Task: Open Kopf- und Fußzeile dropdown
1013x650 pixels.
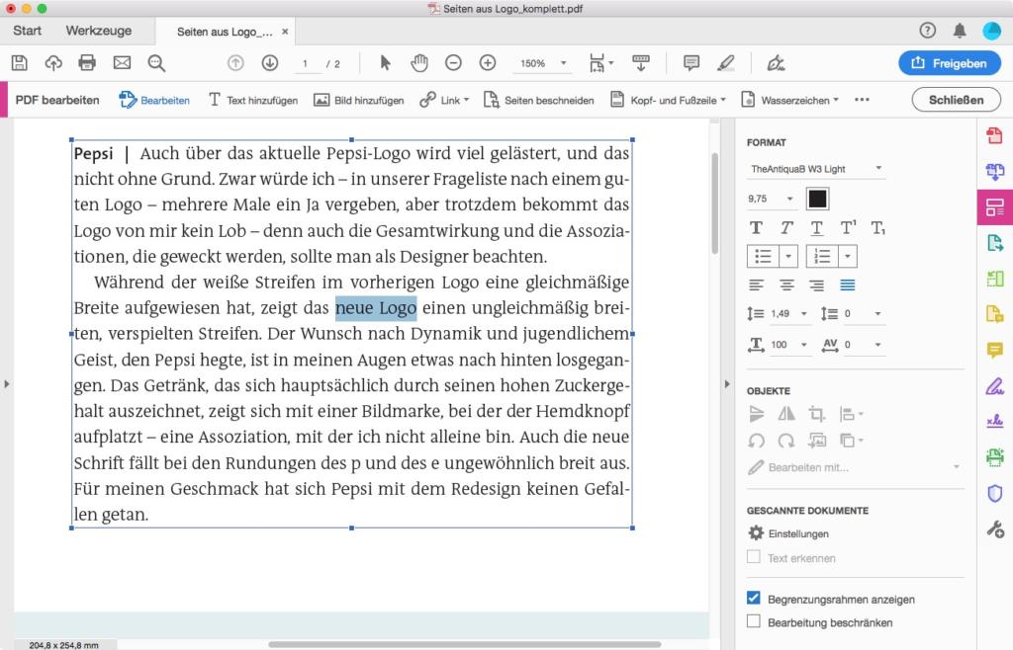Action: click(668, 100)
